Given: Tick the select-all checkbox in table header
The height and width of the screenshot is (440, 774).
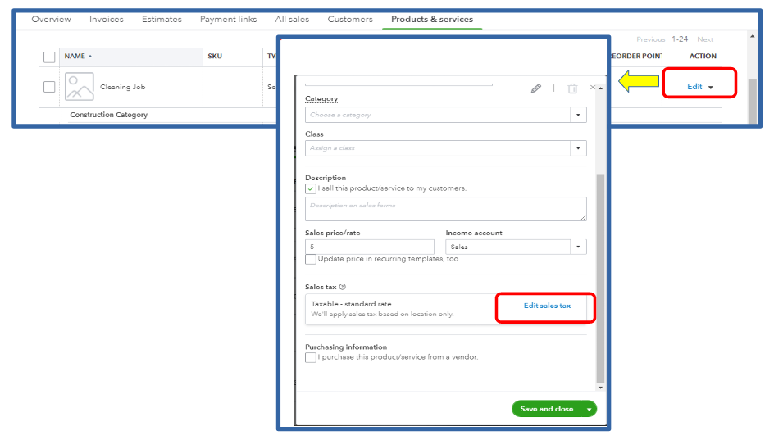Looking at the screenshot, I should [x=49, y=57].
